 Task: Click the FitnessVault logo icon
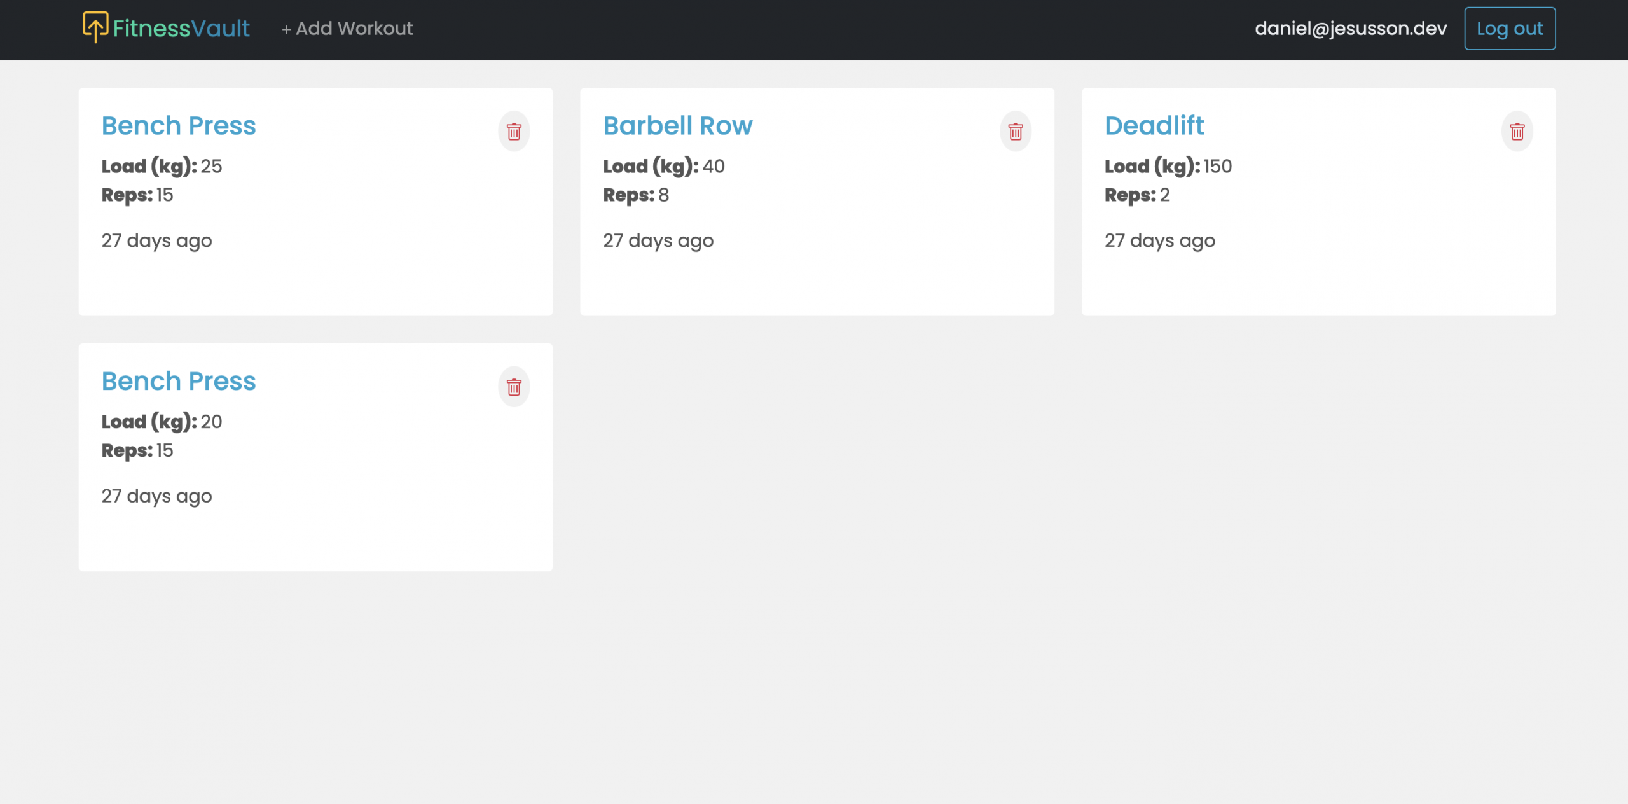95,27
